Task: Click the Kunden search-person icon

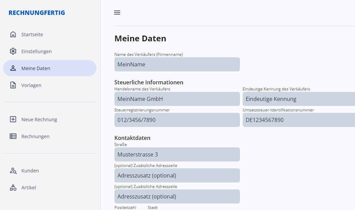Action: [x=13, y=170]
